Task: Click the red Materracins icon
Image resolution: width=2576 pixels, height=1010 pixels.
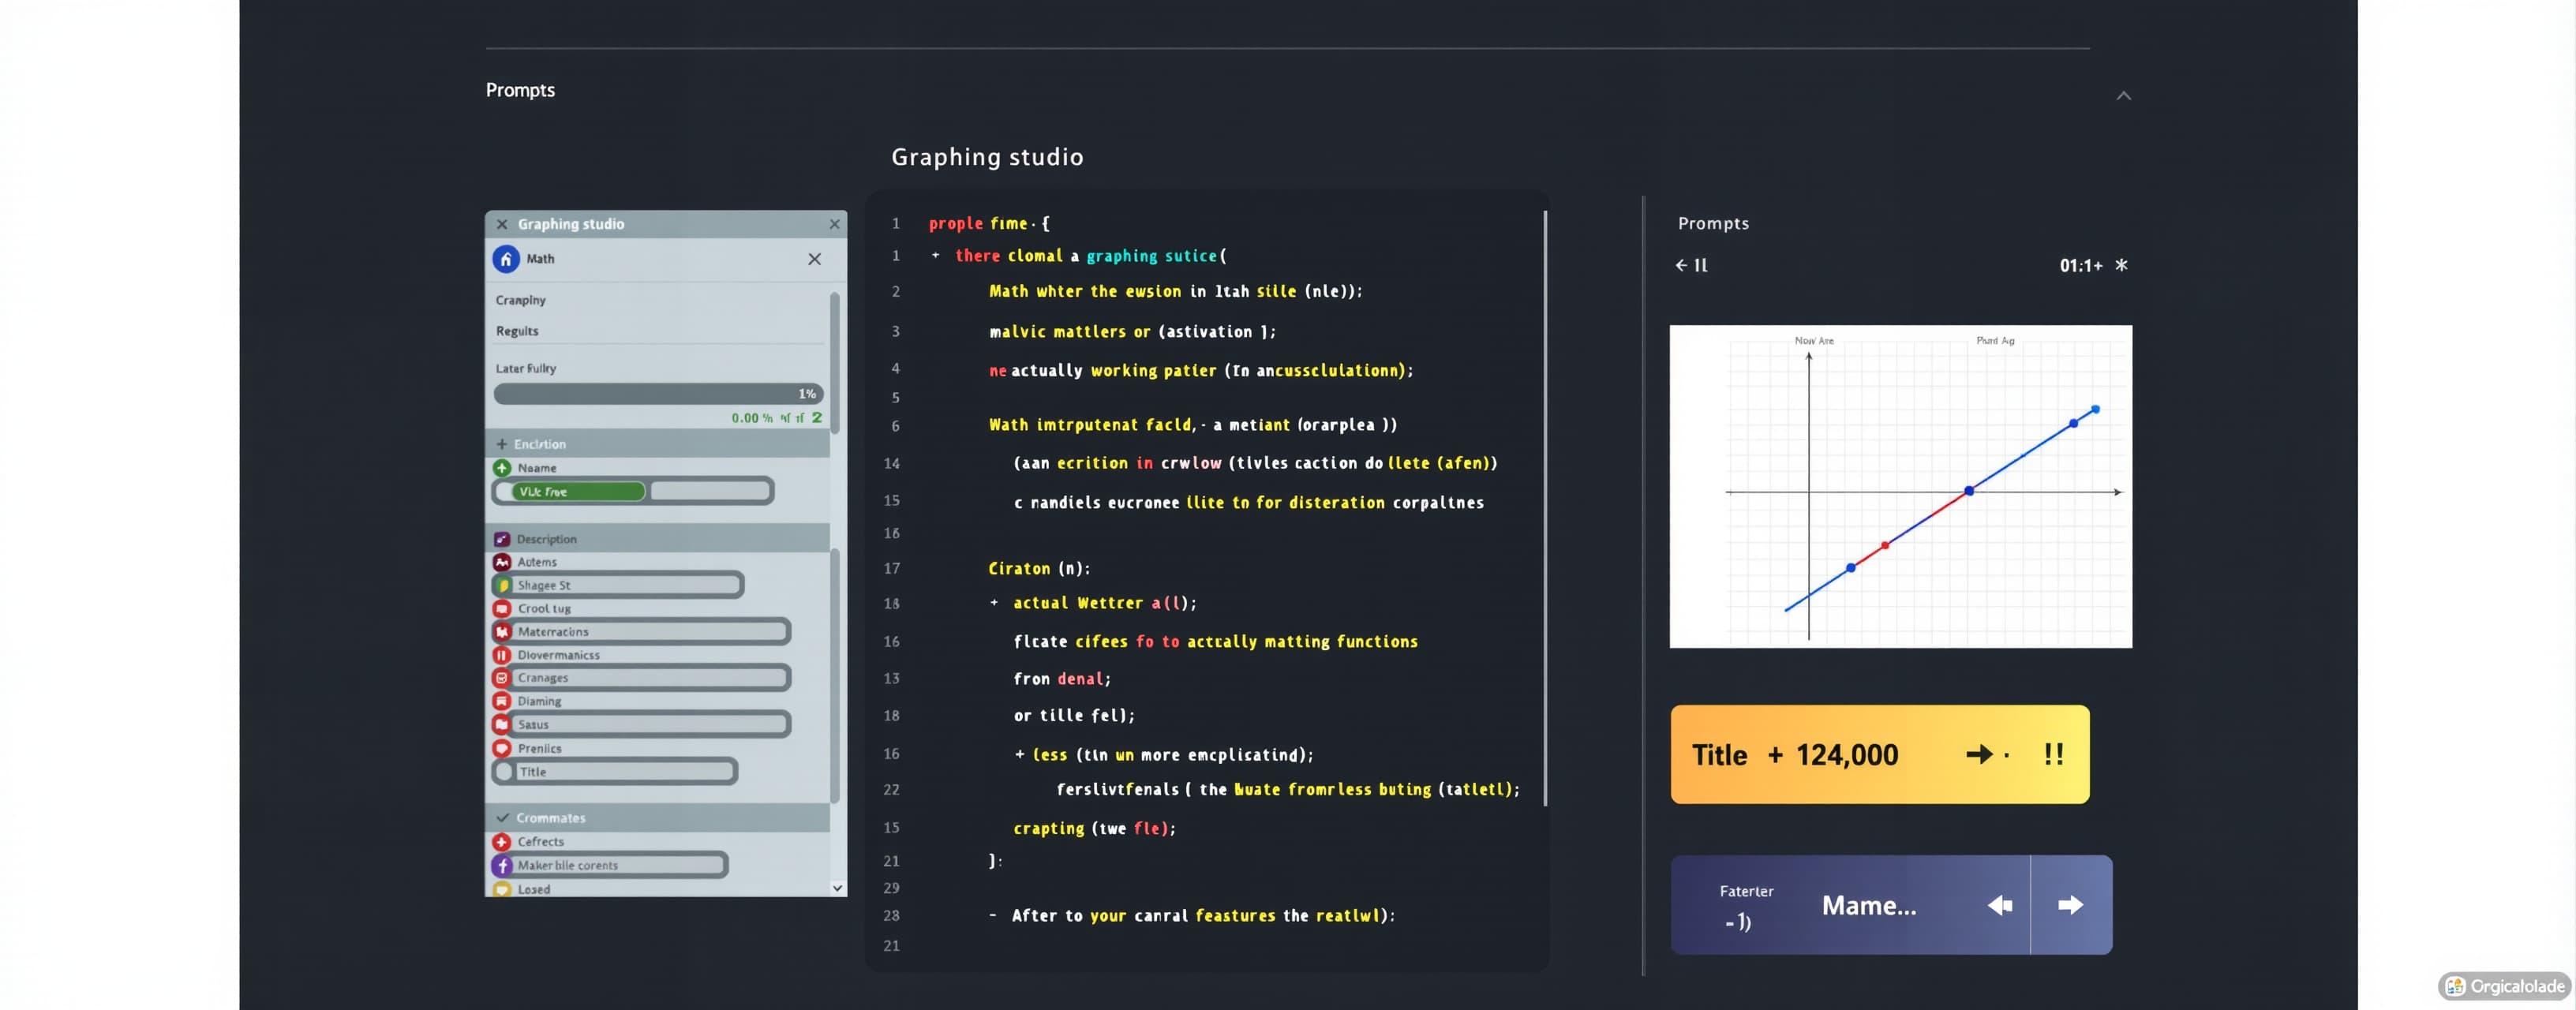Action: [x=502, y=632]
